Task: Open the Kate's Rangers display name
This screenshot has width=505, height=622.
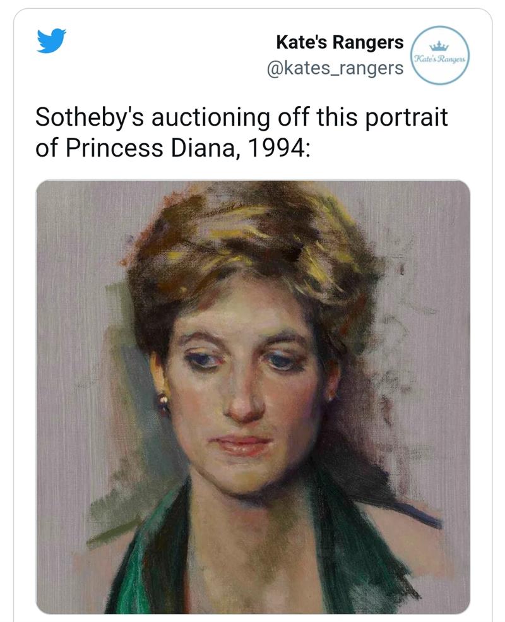Action: coord(340,42)
